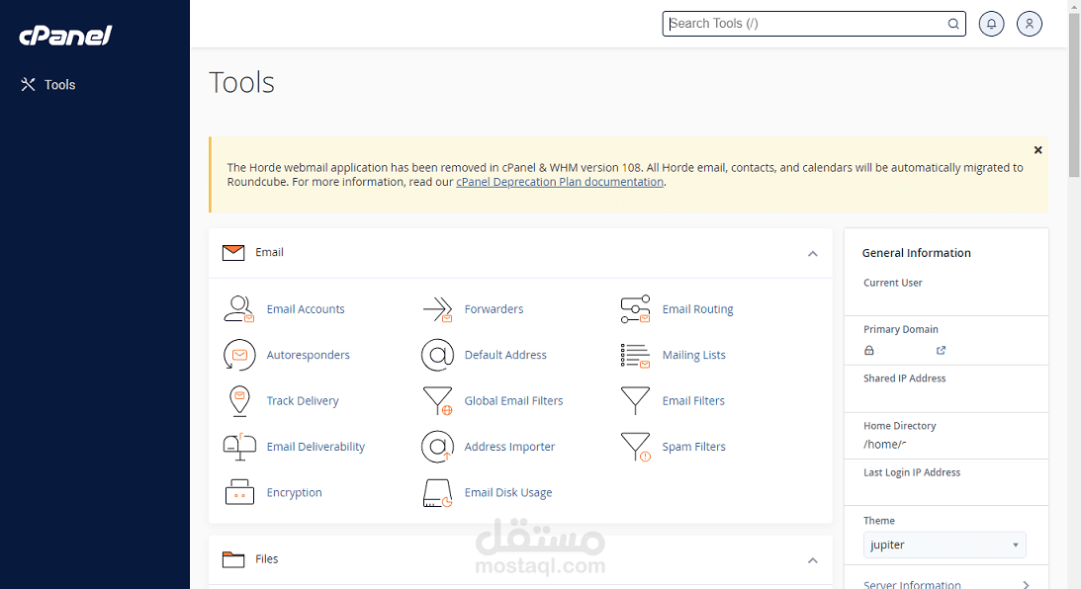The image size is (1081, 589).
Task: Click the Files section header text
Action: tap(266, 558)
